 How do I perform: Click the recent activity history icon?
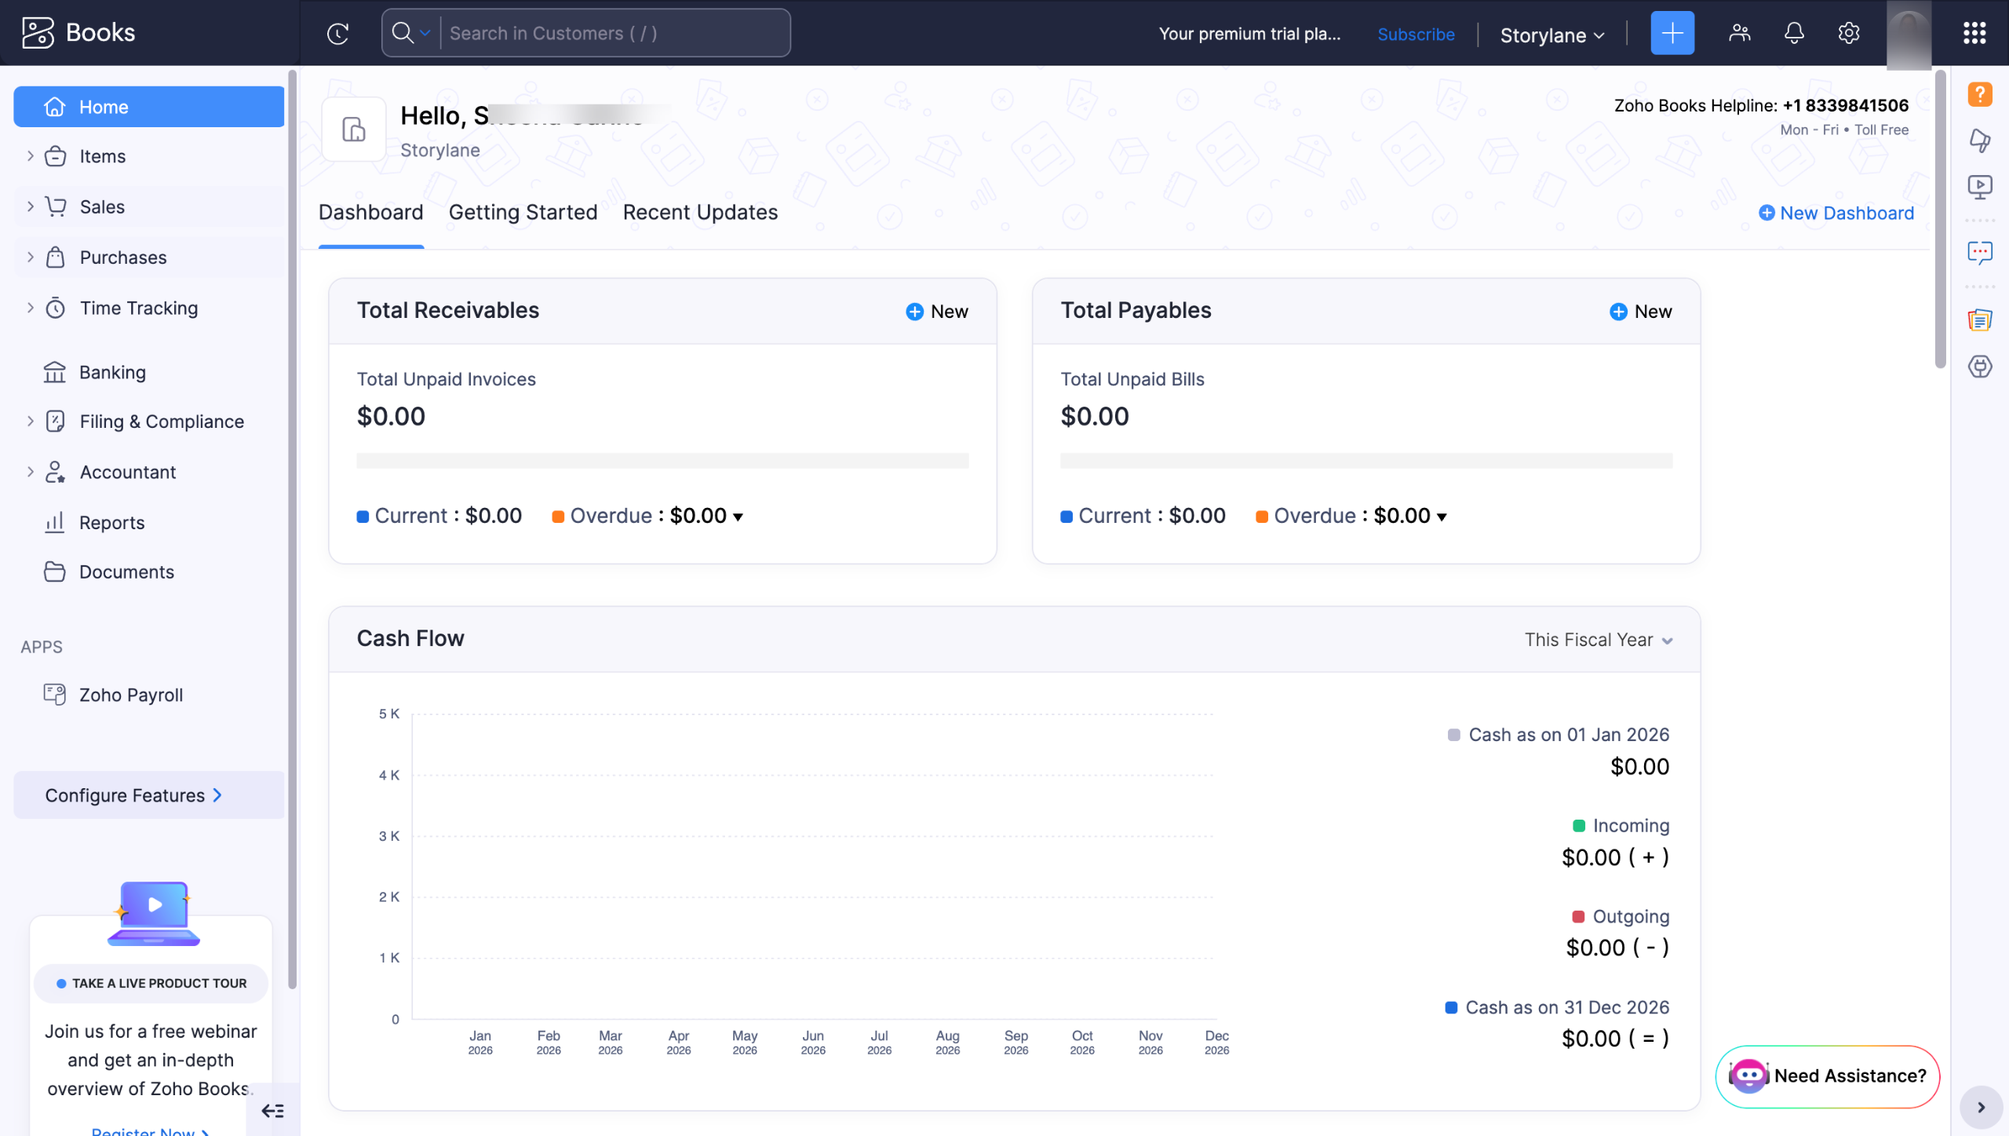[x=337, y=33]
